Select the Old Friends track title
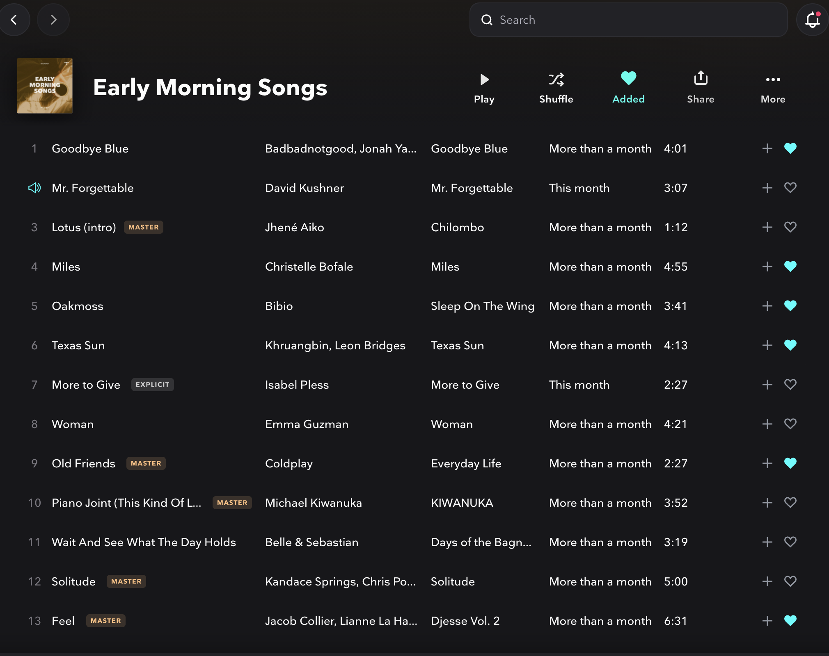Viewport: 829px width, 656px height. coord(84,463)
